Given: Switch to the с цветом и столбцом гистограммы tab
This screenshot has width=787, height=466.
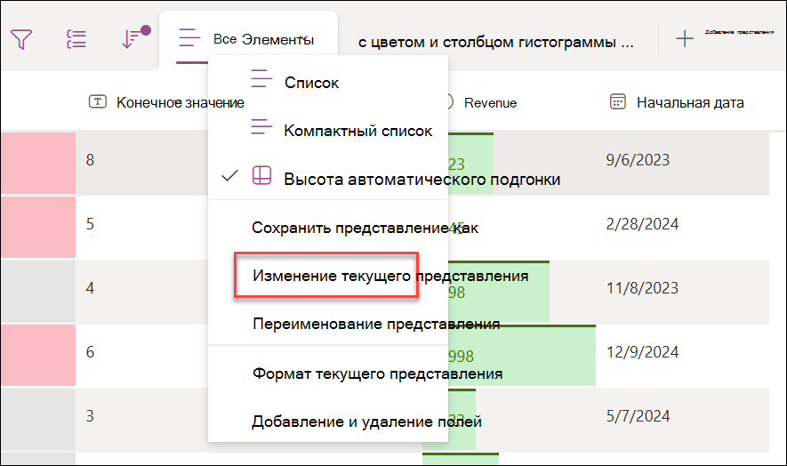Looking at the screenshot, I should click(x=495, y=42).
